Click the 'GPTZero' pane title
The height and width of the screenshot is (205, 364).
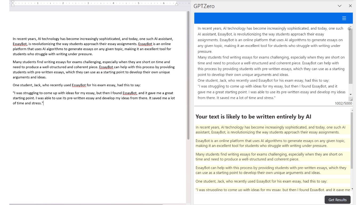204,6
